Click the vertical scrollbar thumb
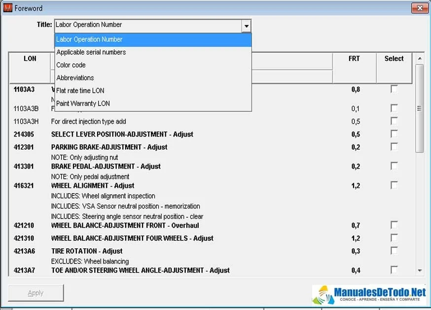 coord(420,108)
